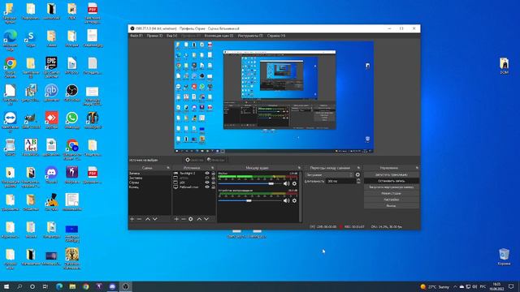Pop out the Scenes dock panel
Image resolution: width=520 pixels, height=292 pixels.
[168, 168]
